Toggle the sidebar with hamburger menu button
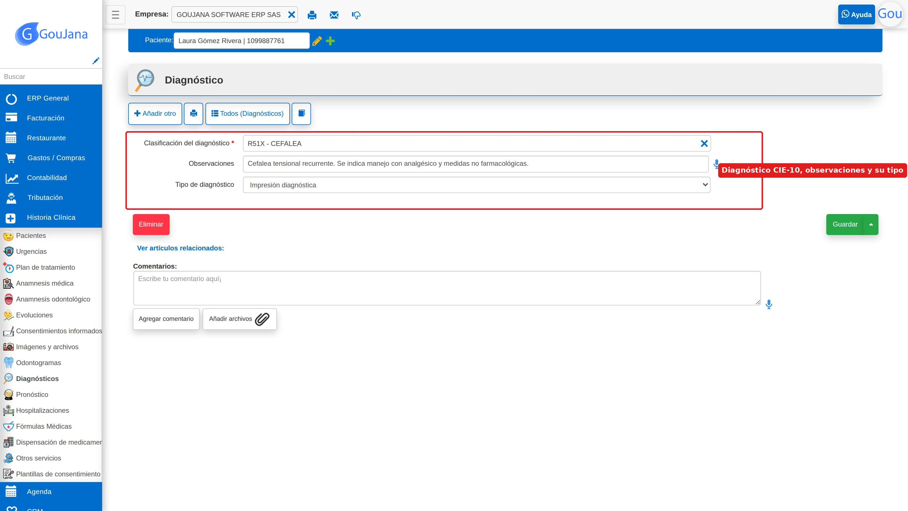The width and height of the screenshot is (908, 511). [x=115, y=15]
